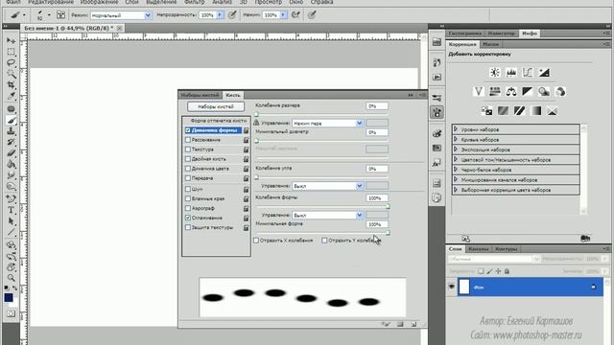Enable the Текстура checkbox
614x345 pixels.
pyautogui.click(x=188, y=149)
